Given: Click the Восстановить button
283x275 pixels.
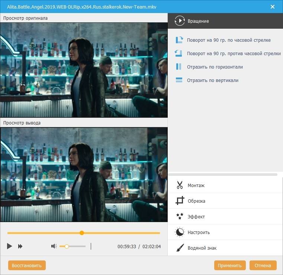Looking at the screenshot, I should point(27,265).
